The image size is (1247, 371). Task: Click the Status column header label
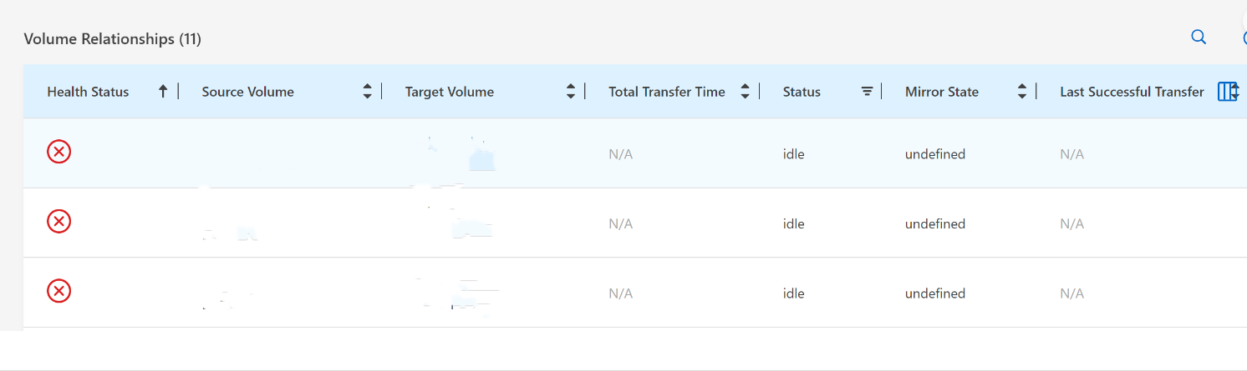pos(802,92)
